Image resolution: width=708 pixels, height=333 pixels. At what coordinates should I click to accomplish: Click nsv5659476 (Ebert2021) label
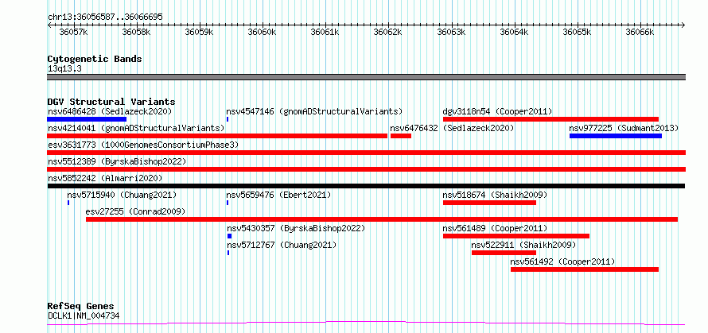[278, 195]
